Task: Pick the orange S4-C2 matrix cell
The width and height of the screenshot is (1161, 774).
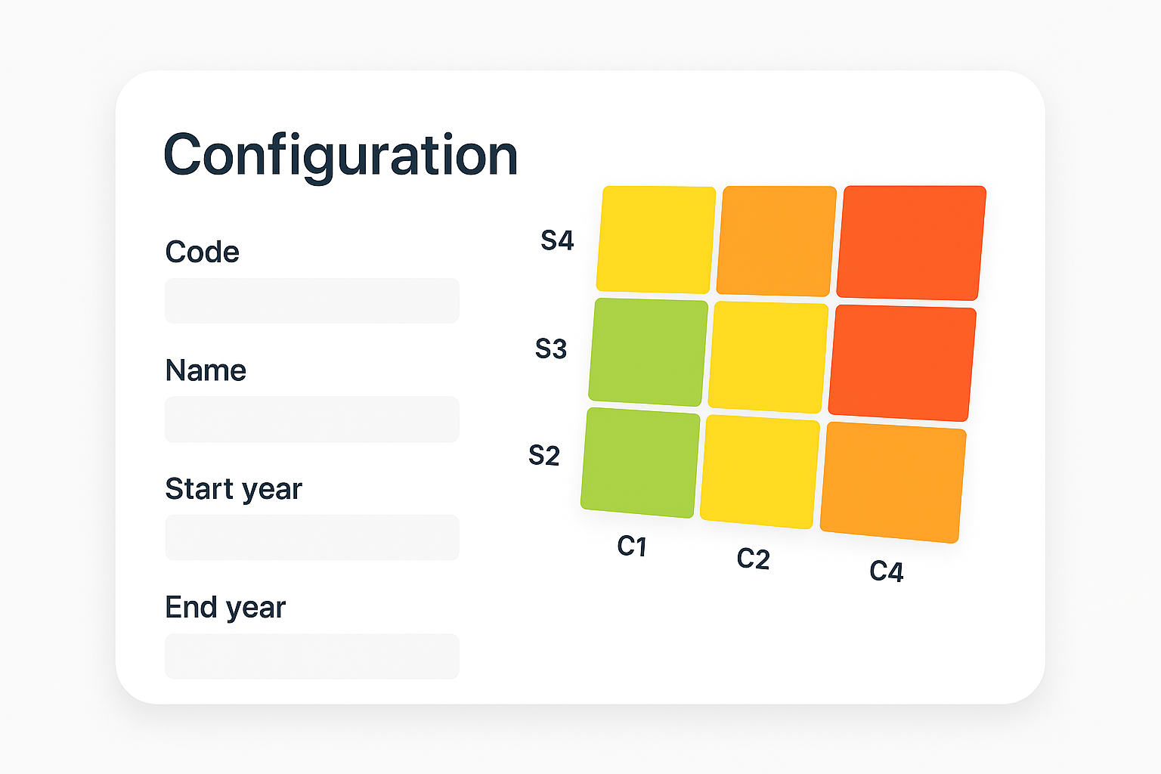Action: click(x=776, y=241)
